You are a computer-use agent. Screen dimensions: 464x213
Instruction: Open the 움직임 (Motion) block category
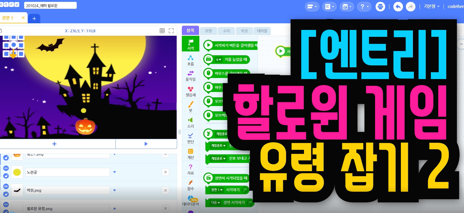pyautogui.click(x=191, y=76)
